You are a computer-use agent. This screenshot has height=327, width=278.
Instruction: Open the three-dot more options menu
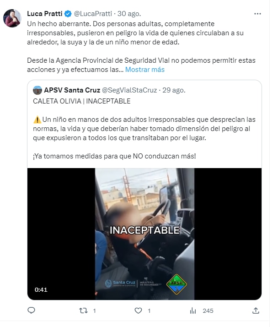pos(257,14)
